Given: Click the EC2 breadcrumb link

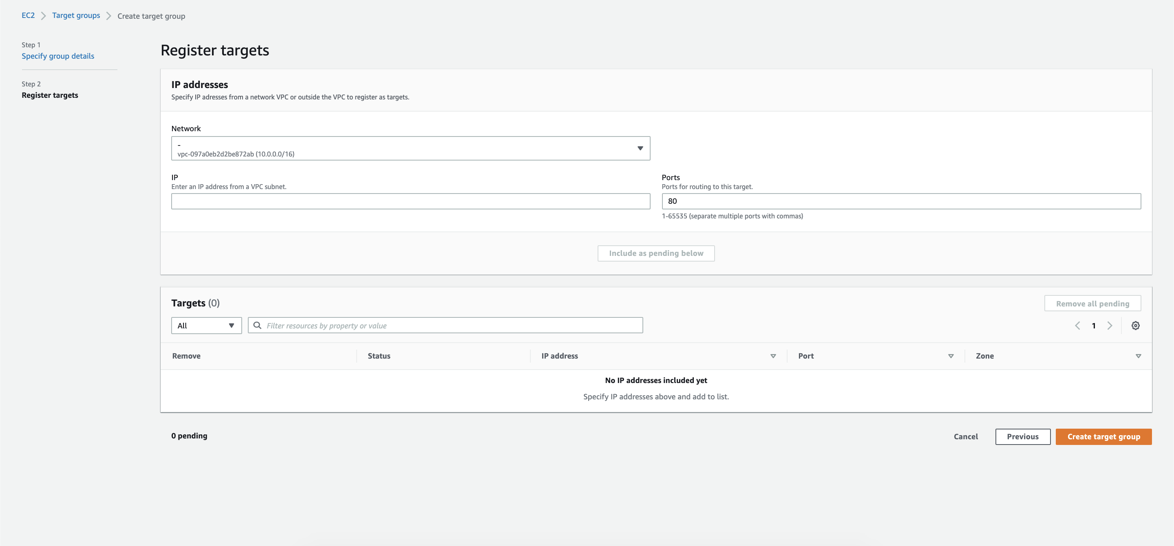Looking at the screenshot, I should point(28,15).
